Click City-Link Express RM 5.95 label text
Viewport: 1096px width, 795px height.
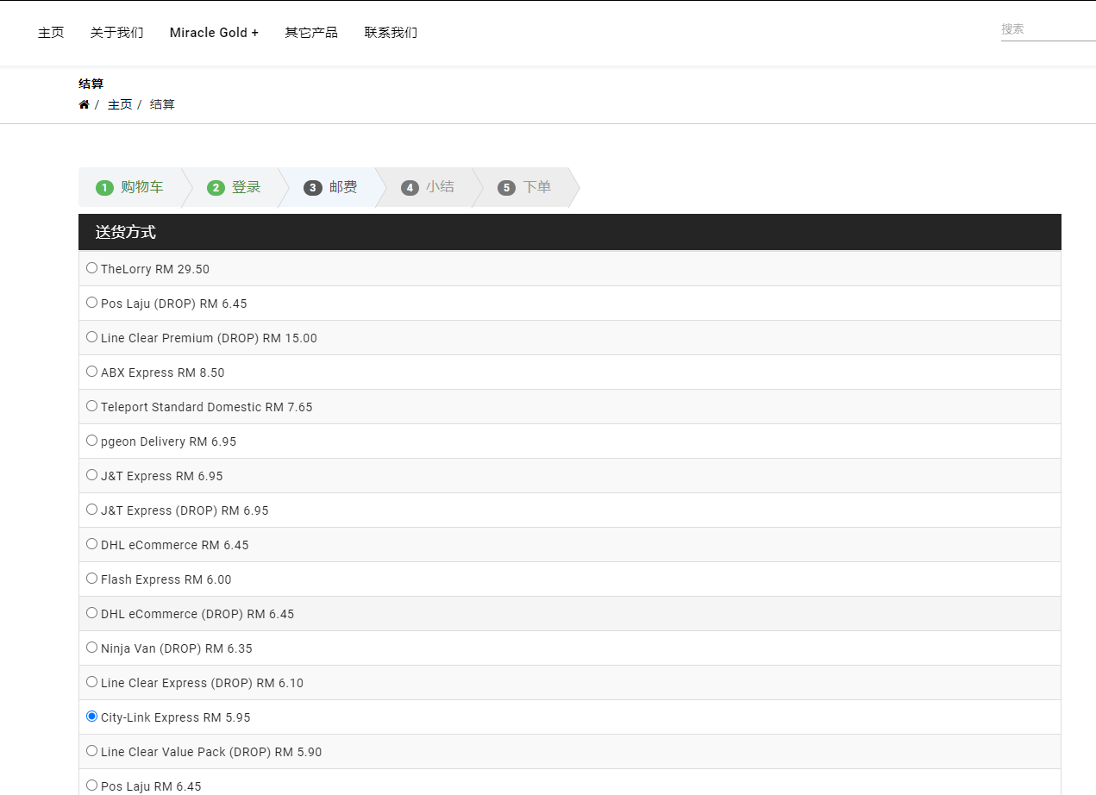coord(176,717)
